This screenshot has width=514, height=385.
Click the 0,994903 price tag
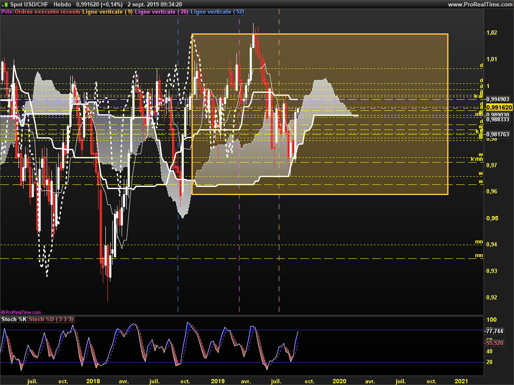tap(498, 99)
